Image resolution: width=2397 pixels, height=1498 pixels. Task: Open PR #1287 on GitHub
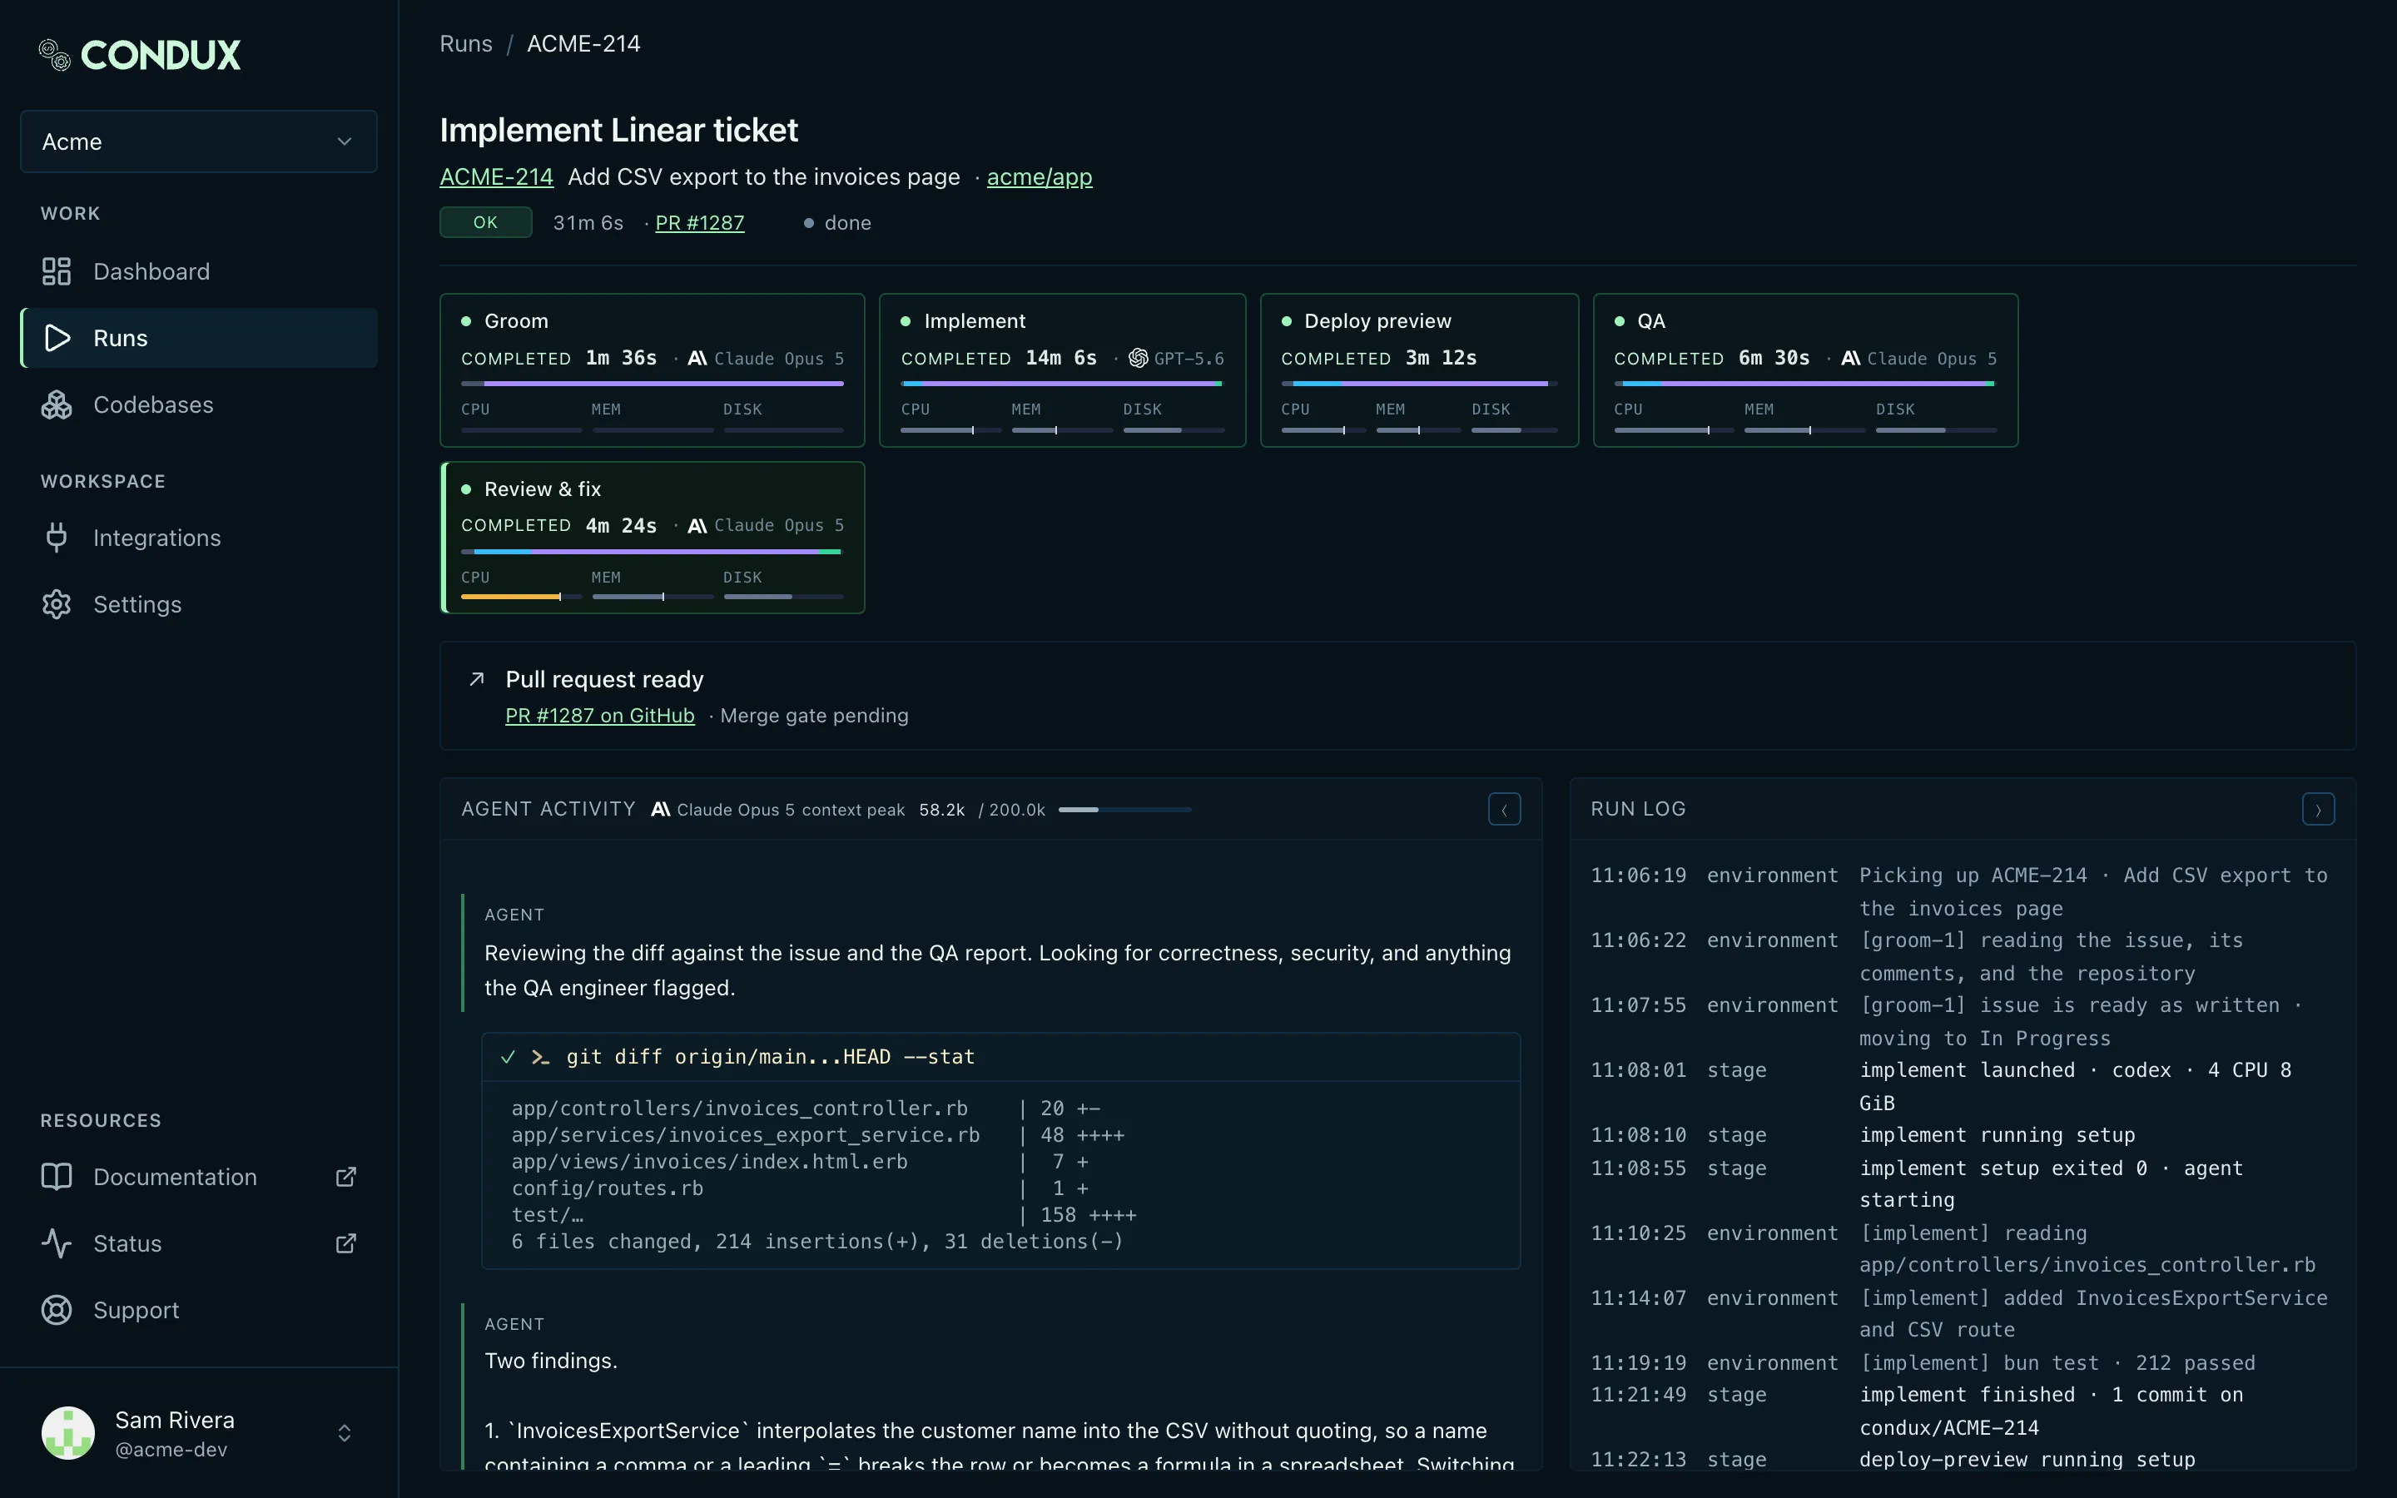pyautogui.click(x=599, y=716)
